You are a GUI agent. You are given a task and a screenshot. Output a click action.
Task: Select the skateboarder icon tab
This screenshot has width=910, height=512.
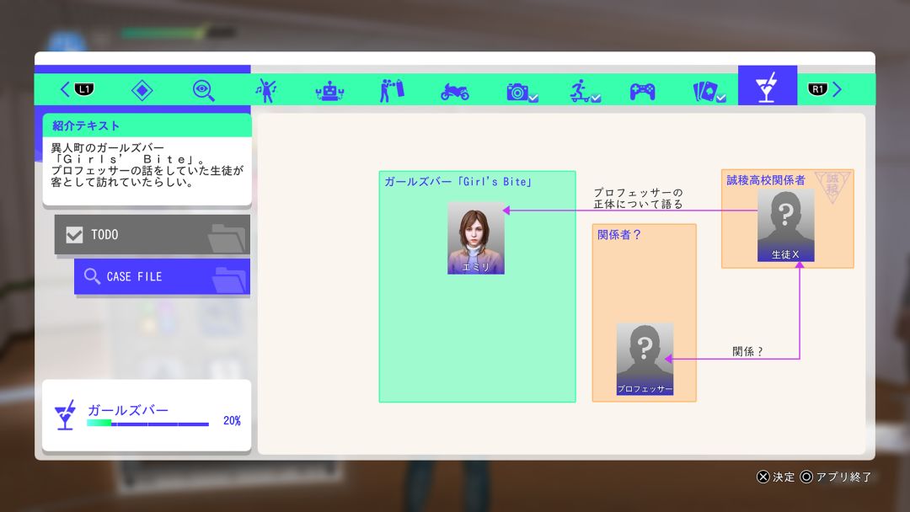click(584, 91)
